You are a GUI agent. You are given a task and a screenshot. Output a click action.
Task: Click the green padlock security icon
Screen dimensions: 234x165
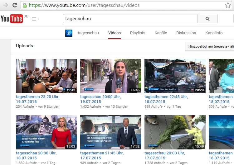click(x=25, y=5)
